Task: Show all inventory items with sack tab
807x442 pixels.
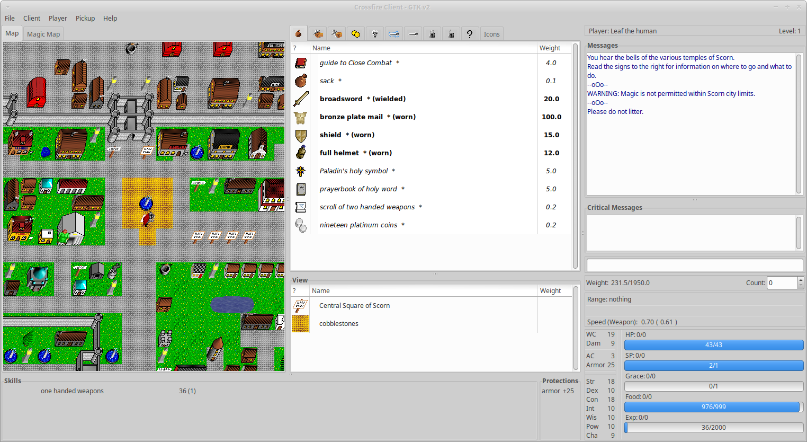Action: click(299, 34)
